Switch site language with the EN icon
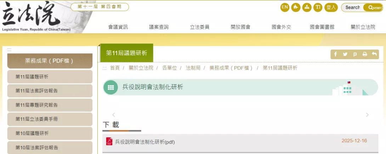This screenshot has width=386, height=154. 285,7
